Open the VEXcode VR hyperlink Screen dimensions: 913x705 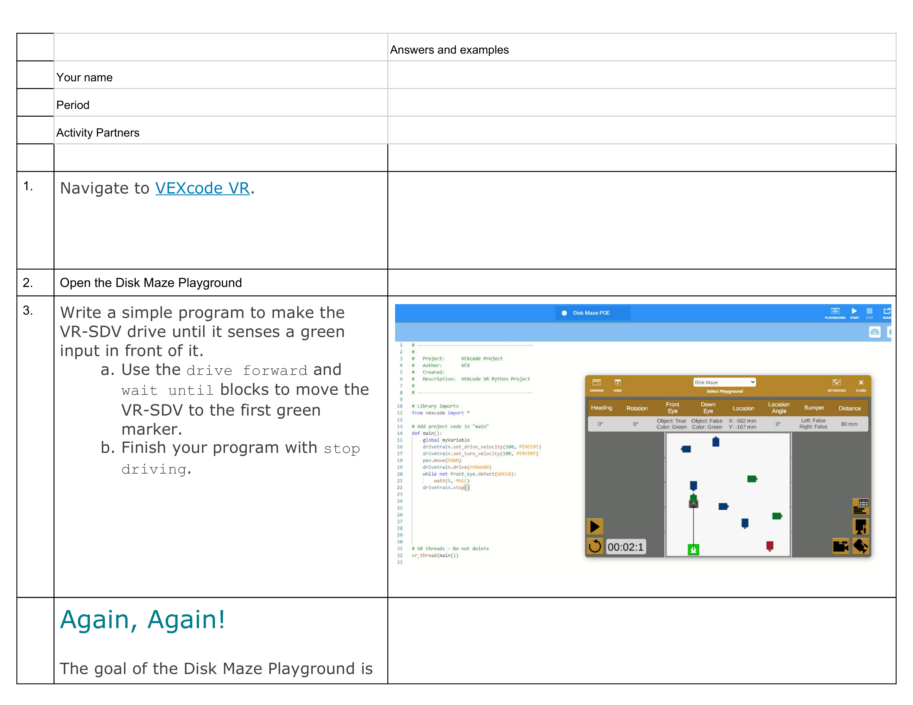click(x=202, y=188)
